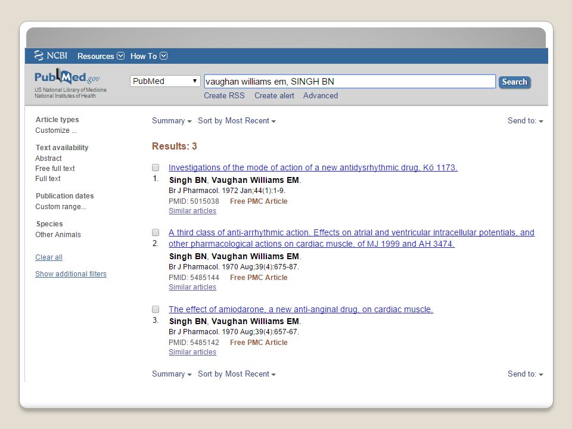Click 'Br J Pharmacol. 1970 Aug;39(4):675-87.' citation
The width and height of the screenshot is (572, 429).
coord(234,267)
